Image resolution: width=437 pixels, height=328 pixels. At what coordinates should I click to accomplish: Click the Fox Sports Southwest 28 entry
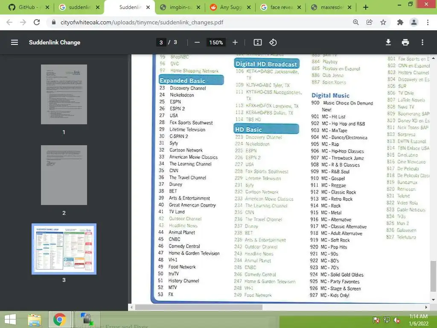pos(186,123)
